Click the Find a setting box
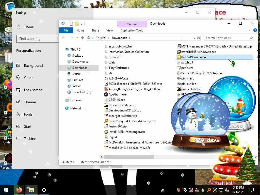Viewport: 260px width, 195px height. [38, 39]
